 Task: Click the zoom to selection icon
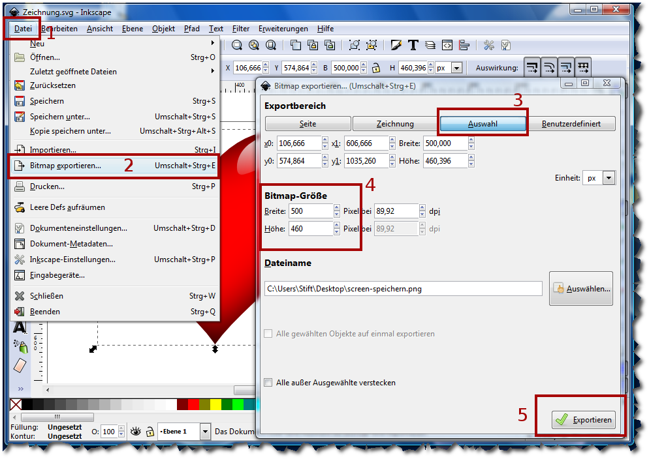pos(236,45)
